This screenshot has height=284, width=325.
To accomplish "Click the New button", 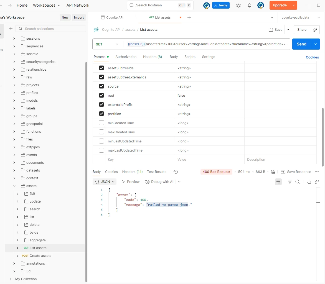I will pyautogui.click(x=65, y=18).
